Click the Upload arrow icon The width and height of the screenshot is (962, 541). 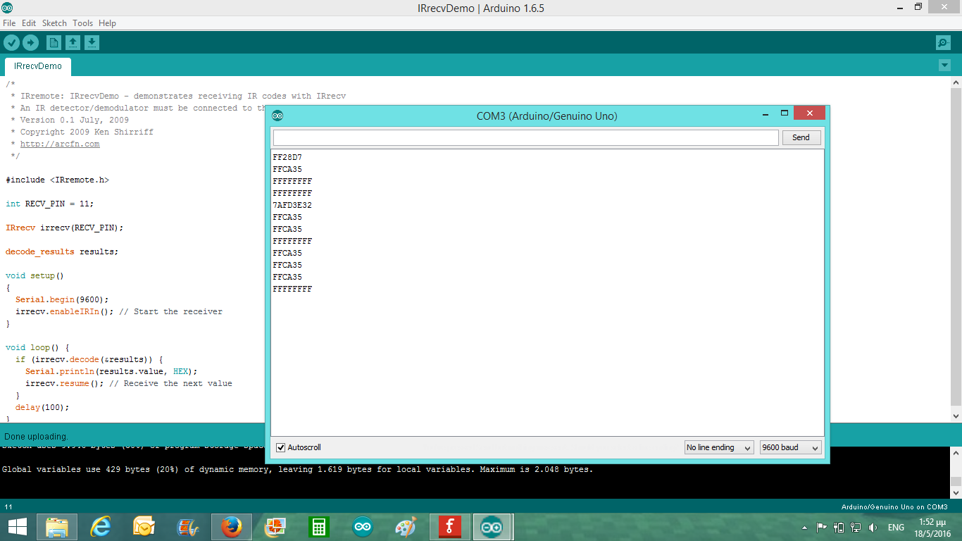(x=30, y=43)
